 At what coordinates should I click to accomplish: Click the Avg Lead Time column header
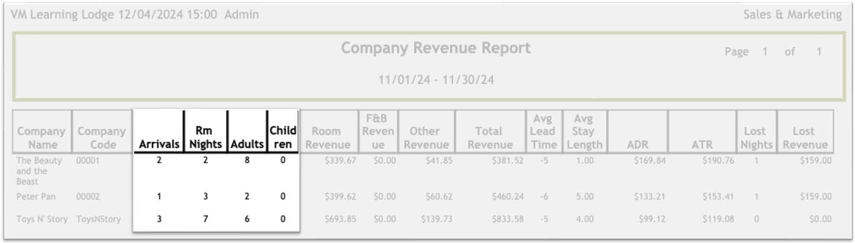pyautogui.click(x=543, y=131)
